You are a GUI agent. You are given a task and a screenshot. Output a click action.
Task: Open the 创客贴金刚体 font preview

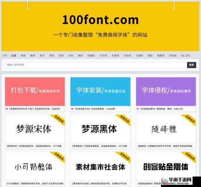click(166, 167)
